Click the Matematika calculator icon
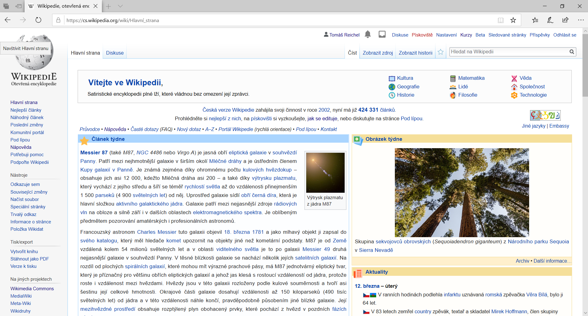Image resolution: width=588 pixels, height=316 pixels. click(453, 78)
